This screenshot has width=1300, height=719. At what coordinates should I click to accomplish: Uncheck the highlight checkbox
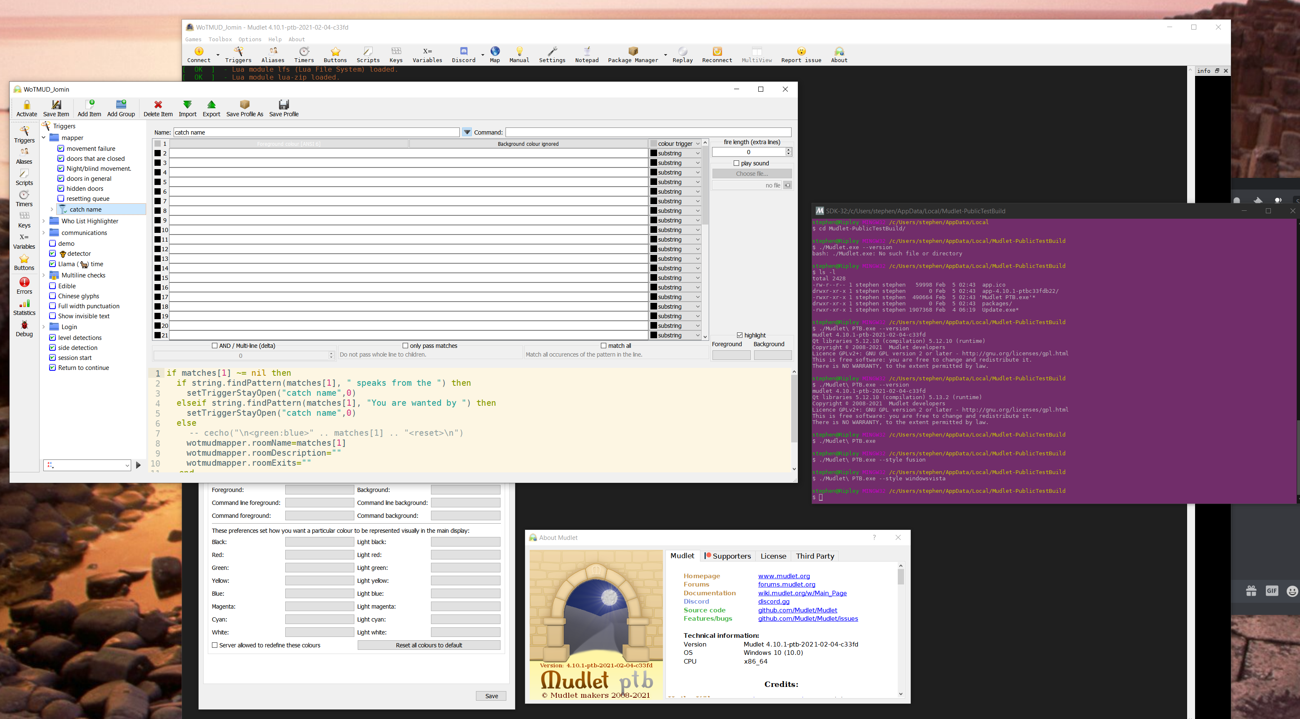740,335
